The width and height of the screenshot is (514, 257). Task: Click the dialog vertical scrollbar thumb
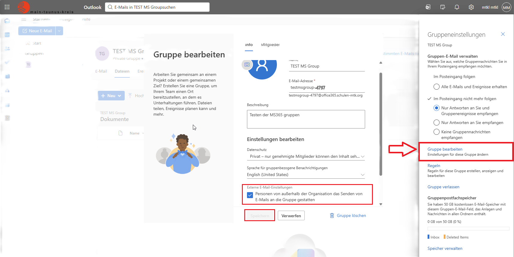[x=381, y=124]
